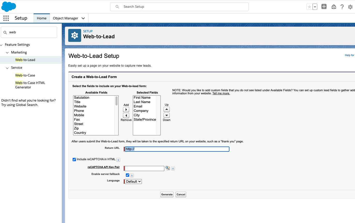Select Phone in Available Fields
Image resolution: width=355 pixels, height=223 pixels.
(x=94, y=111)
